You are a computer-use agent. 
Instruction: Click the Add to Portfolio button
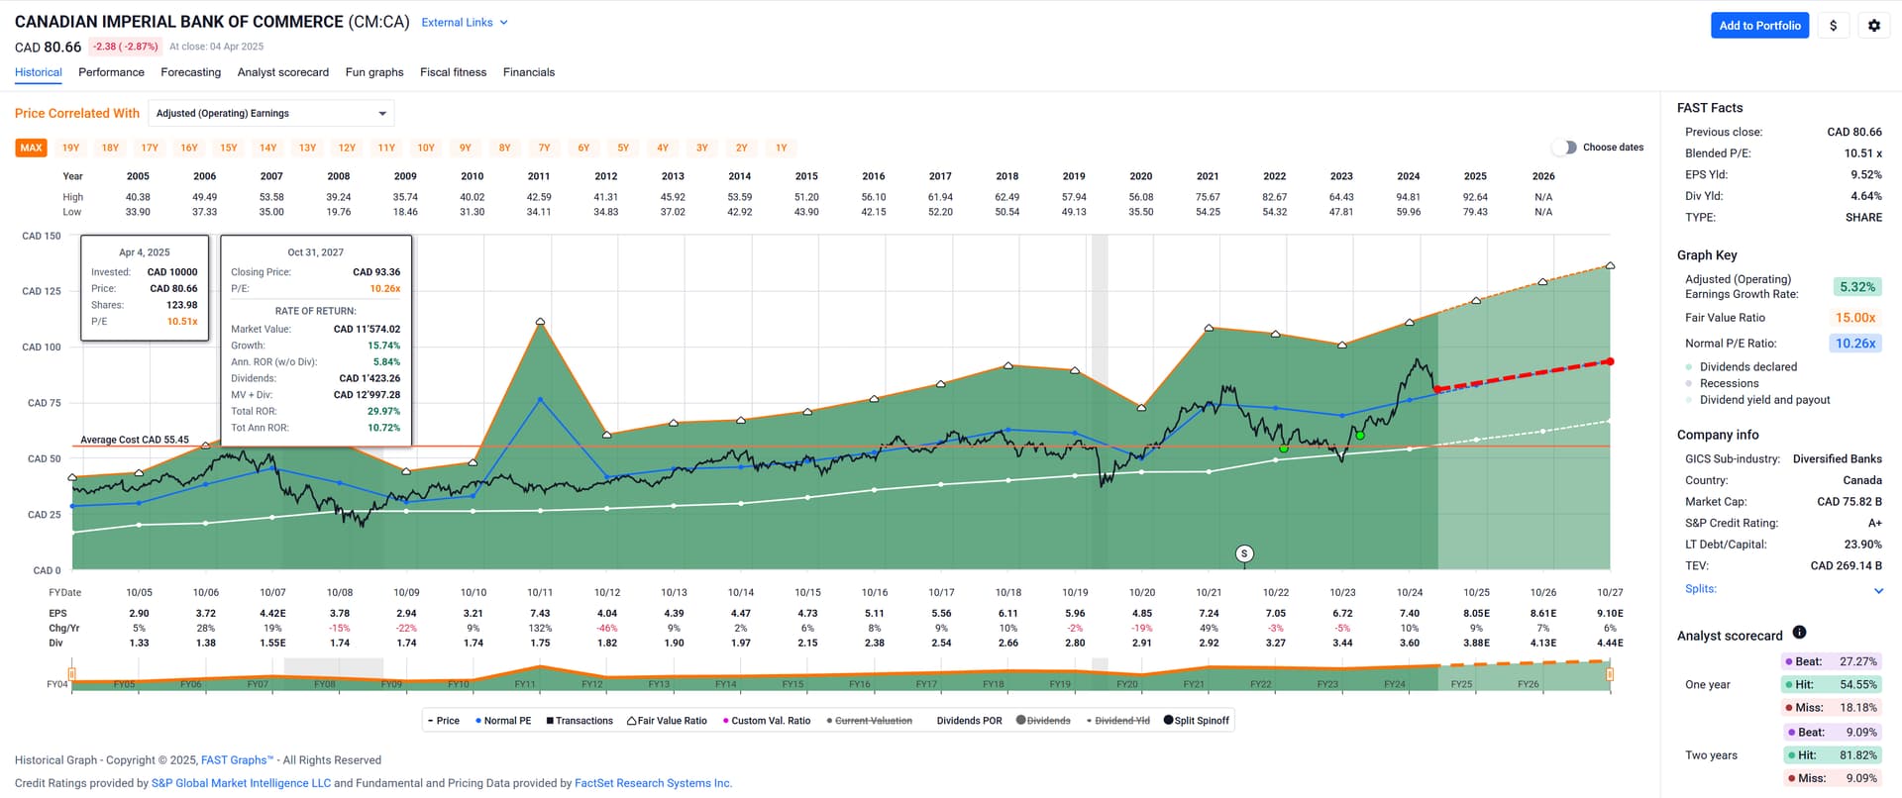[x=1759, y=26]
